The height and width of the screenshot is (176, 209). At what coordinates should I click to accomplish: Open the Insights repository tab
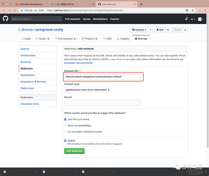[x=123, y=39]
